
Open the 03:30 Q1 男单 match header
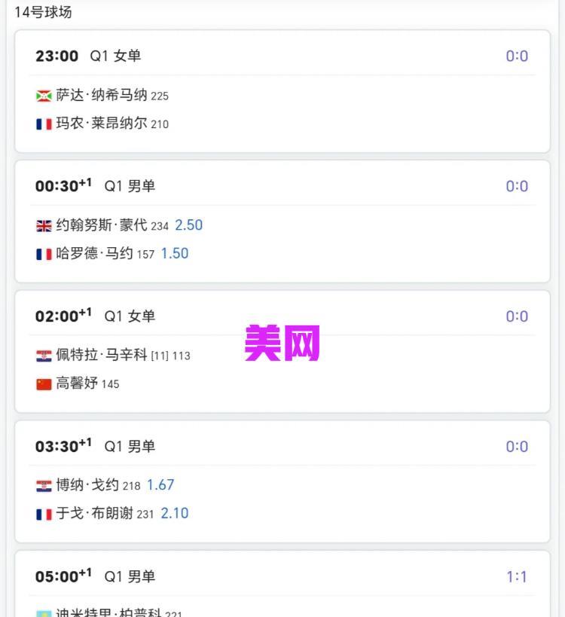coord(95,447)
